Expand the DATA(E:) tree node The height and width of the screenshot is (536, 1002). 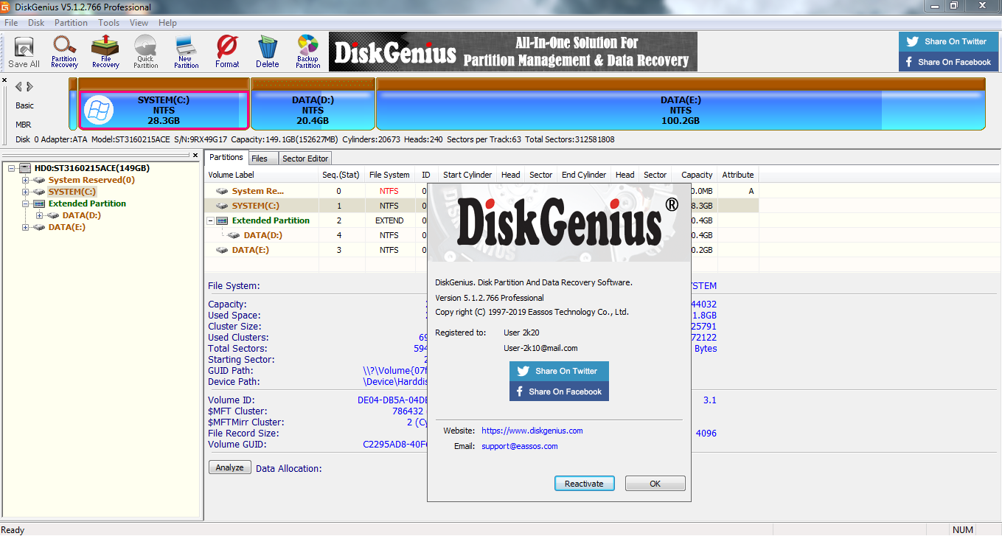pos(26,227)
